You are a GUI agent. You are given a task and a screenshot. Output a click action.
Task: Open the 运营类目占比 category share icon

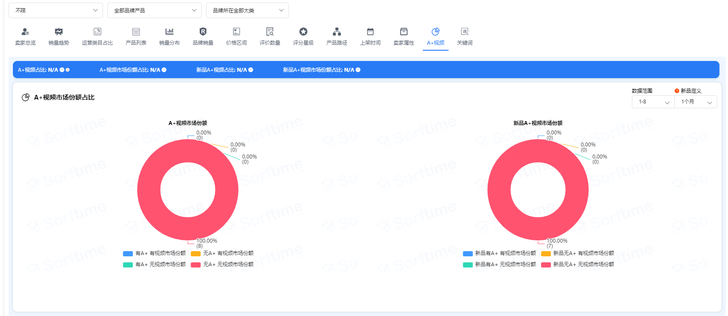[97, 32]
